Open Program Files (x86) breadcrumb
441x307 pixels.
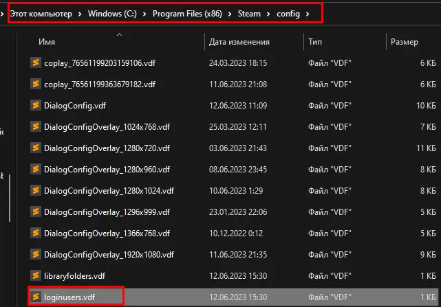pyautogui.click(x=187, y=14)
